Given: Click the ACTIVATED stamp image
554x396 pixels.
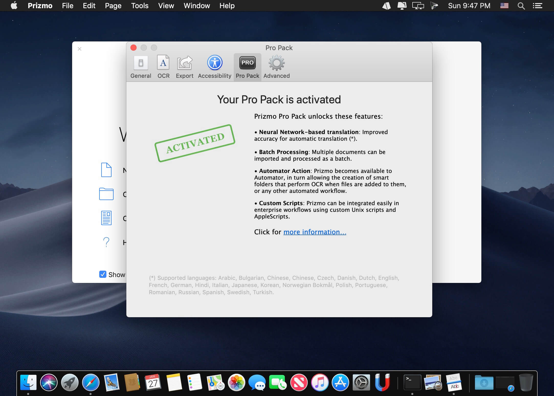Looking at the screenshot, I should [x=195, y=143].
